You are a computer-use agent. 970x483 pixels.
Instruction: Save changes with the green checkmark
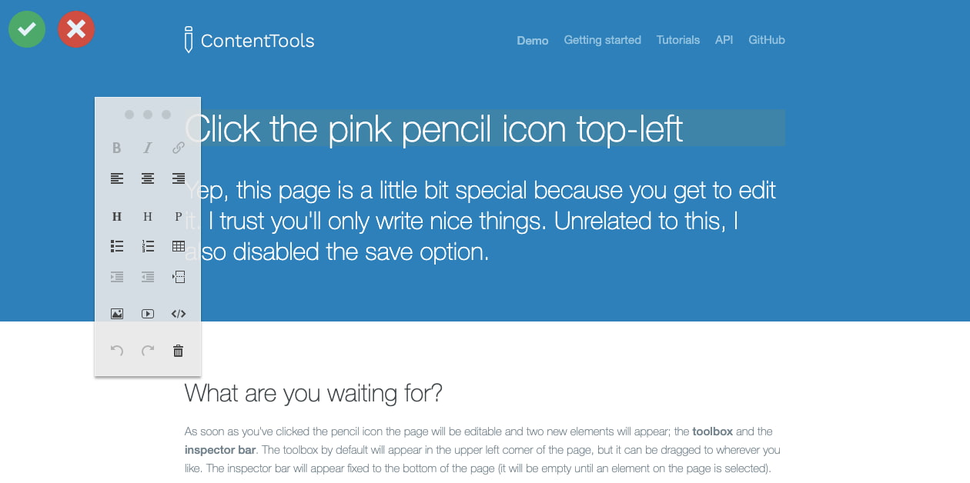pos(27,29)
